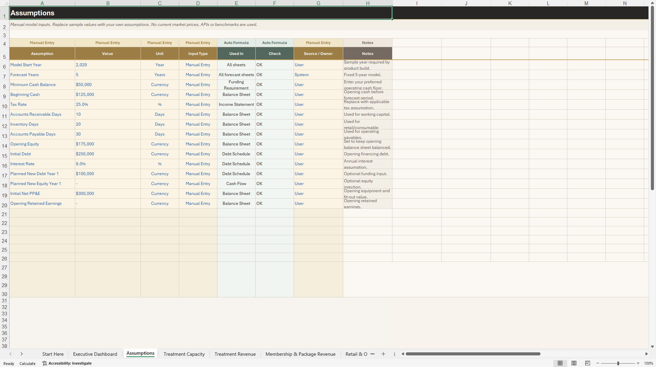Click vertical scrollbar down arrow
This screenshot has width=656, height=367.
click(652, 347)
